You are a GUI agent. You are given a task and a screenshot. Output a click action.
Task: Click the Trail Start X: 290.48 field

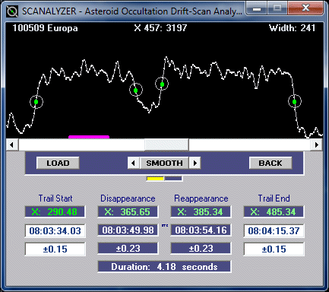pos(55,211)
